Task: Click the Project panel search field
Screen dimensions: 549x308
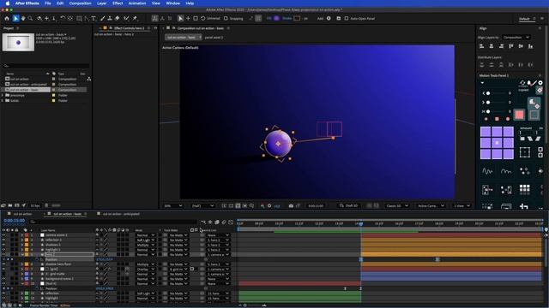Action: click(46, 66)
